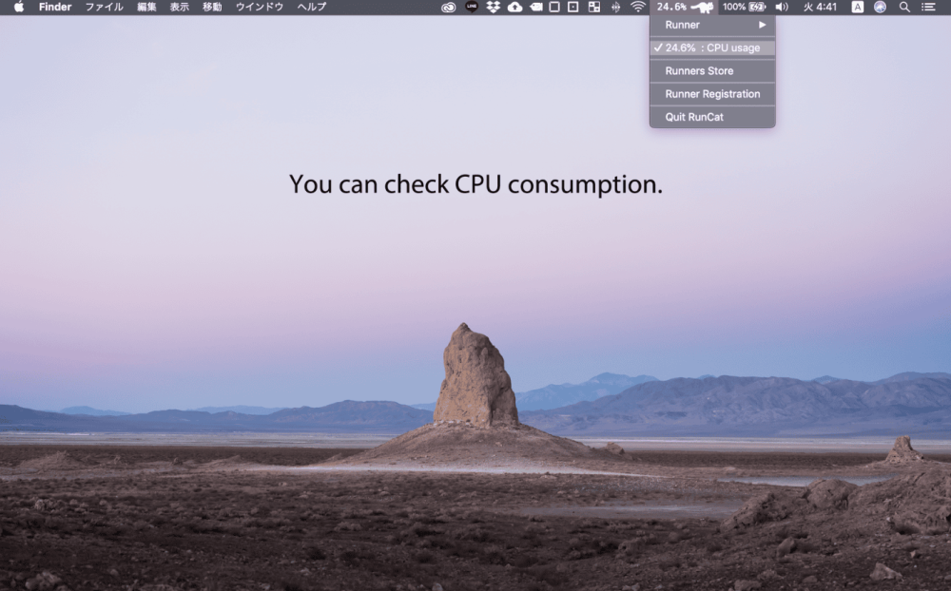The image size is (951, 591).
Task: Choose Runner Registration menu entry
Action: coord(712,94)
